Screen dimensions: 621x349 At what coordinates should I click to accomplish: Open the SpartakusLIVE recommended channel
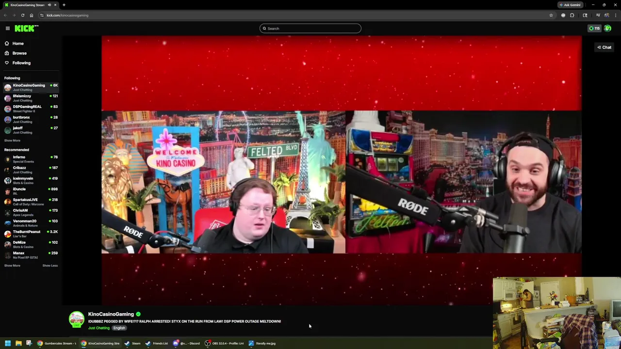pos(31,202)
